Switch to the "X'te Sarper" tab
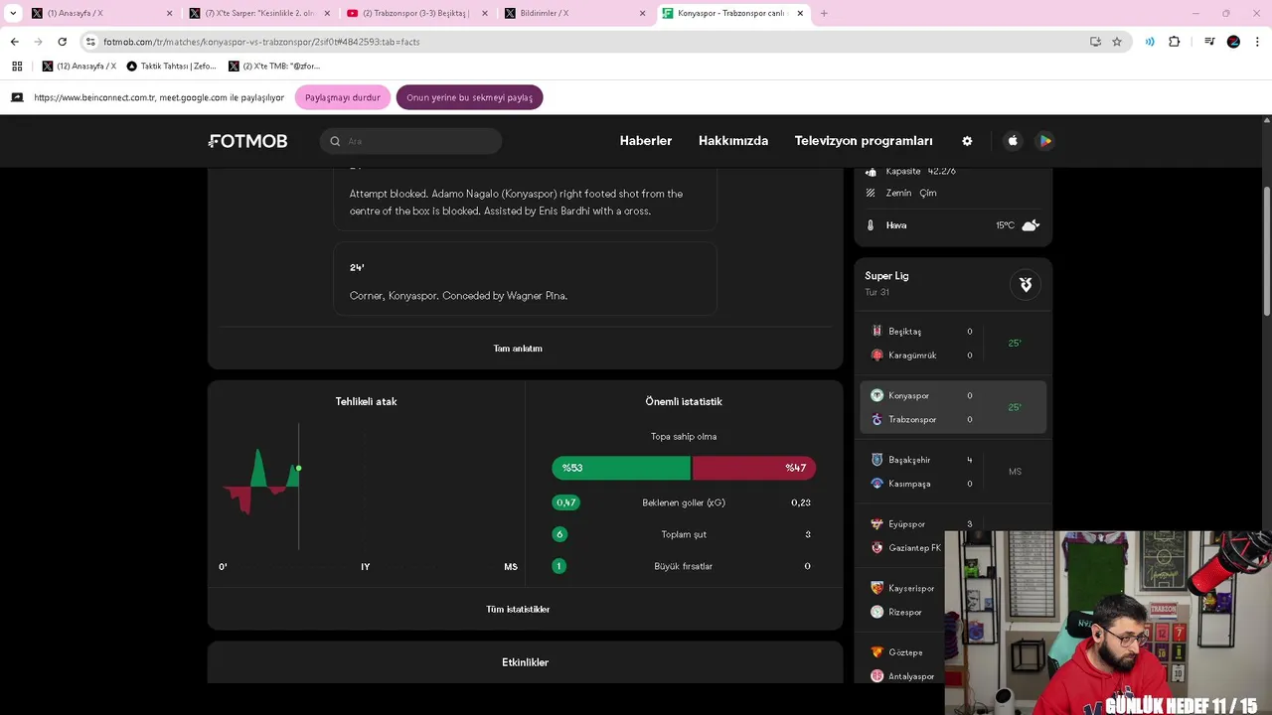This screenshot has height=715, width=1272. pyautogui.click(x=259, y=13)
